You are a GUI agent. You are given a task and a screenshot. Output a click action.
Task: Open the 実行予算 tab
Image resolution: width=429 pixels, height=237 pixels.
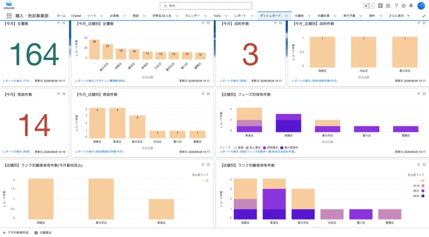click(x=349, y=16)
